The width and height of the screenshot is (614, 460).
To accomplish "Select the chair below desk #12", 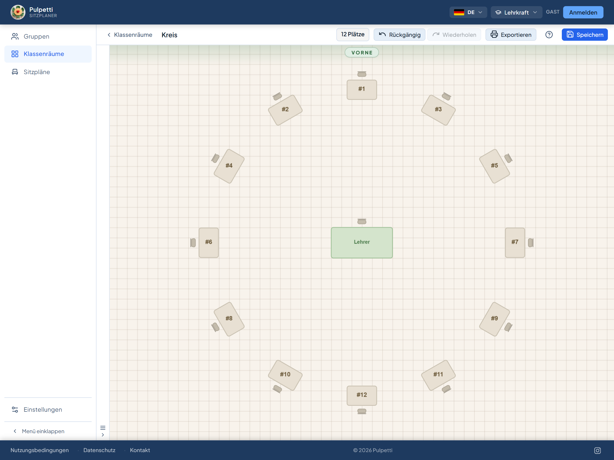I will (x=362, y=411).
